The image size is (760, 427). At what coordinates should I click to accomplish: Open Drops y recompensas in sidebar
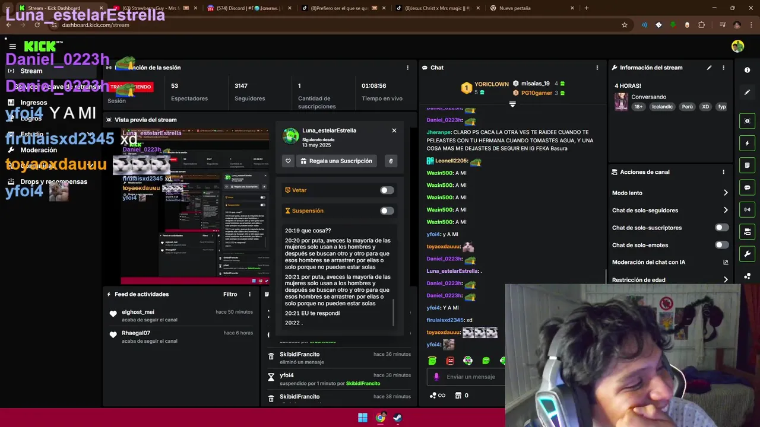pyautogui.click(x=53, y=181)
